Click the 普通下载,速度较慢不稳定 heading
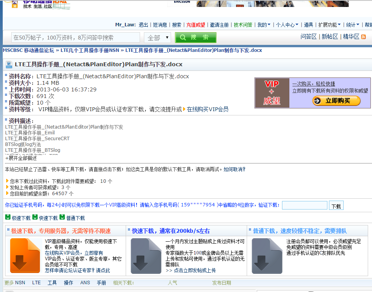This screenshot has width=372, height=292. [x=299, y=231]
